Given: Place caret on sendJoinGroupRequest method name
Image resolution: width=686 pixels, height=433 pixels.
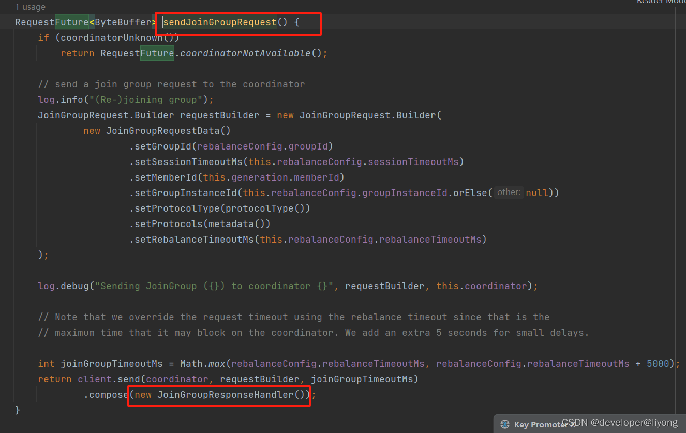Looking at the screenshot, I should click(x=220, y=22).
